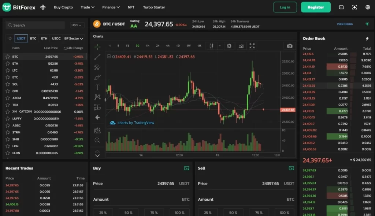Screen dimensions: 375x216
Task: Click the lightning icon in Order Book
Action: 367,38
